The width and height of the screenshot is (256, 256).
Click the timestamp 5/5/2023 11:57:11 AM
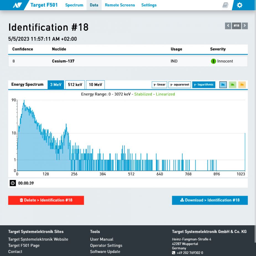(x=42, y=39)
